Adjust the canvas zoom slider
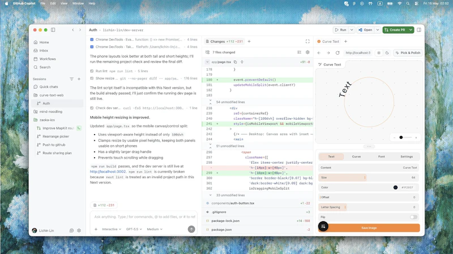The image size is (453, 254). [405, 137]
